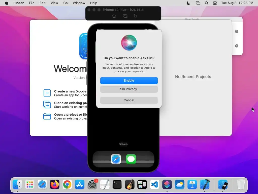258x194 pixels.
Task: Open a project or file folder icon
Action: (47, 116)
